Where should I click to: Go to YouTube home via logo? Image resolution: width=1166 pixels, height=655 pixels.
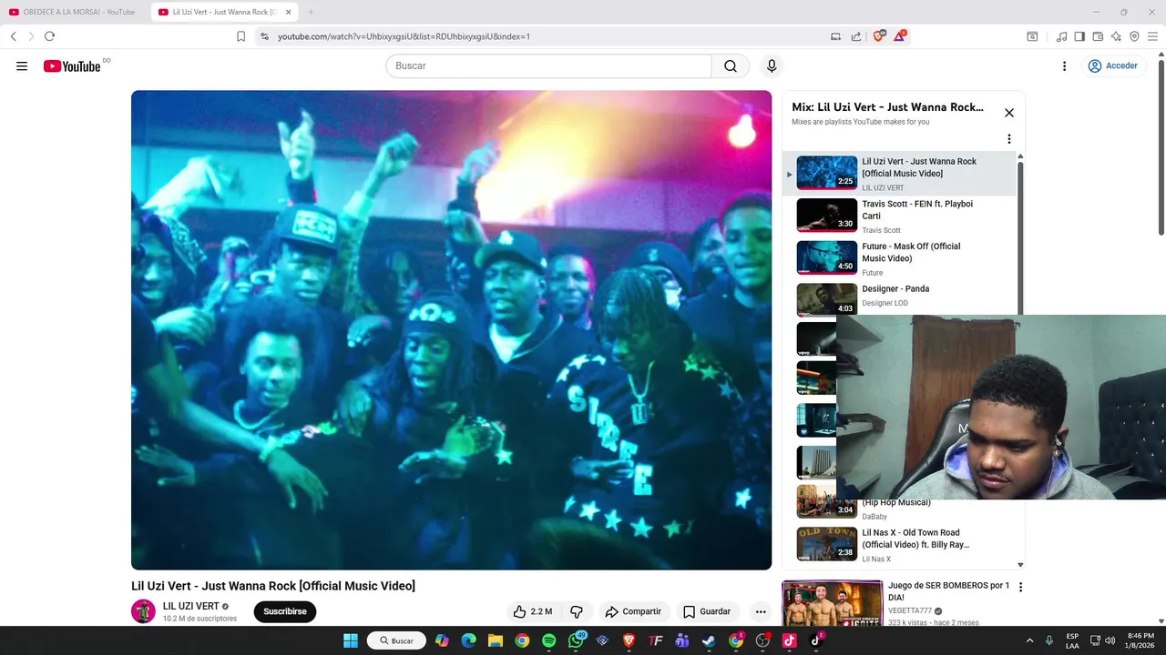click(72, 65)
